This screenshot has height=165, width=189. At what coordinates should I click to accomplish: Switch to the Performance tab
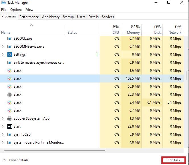coord(29,17)
